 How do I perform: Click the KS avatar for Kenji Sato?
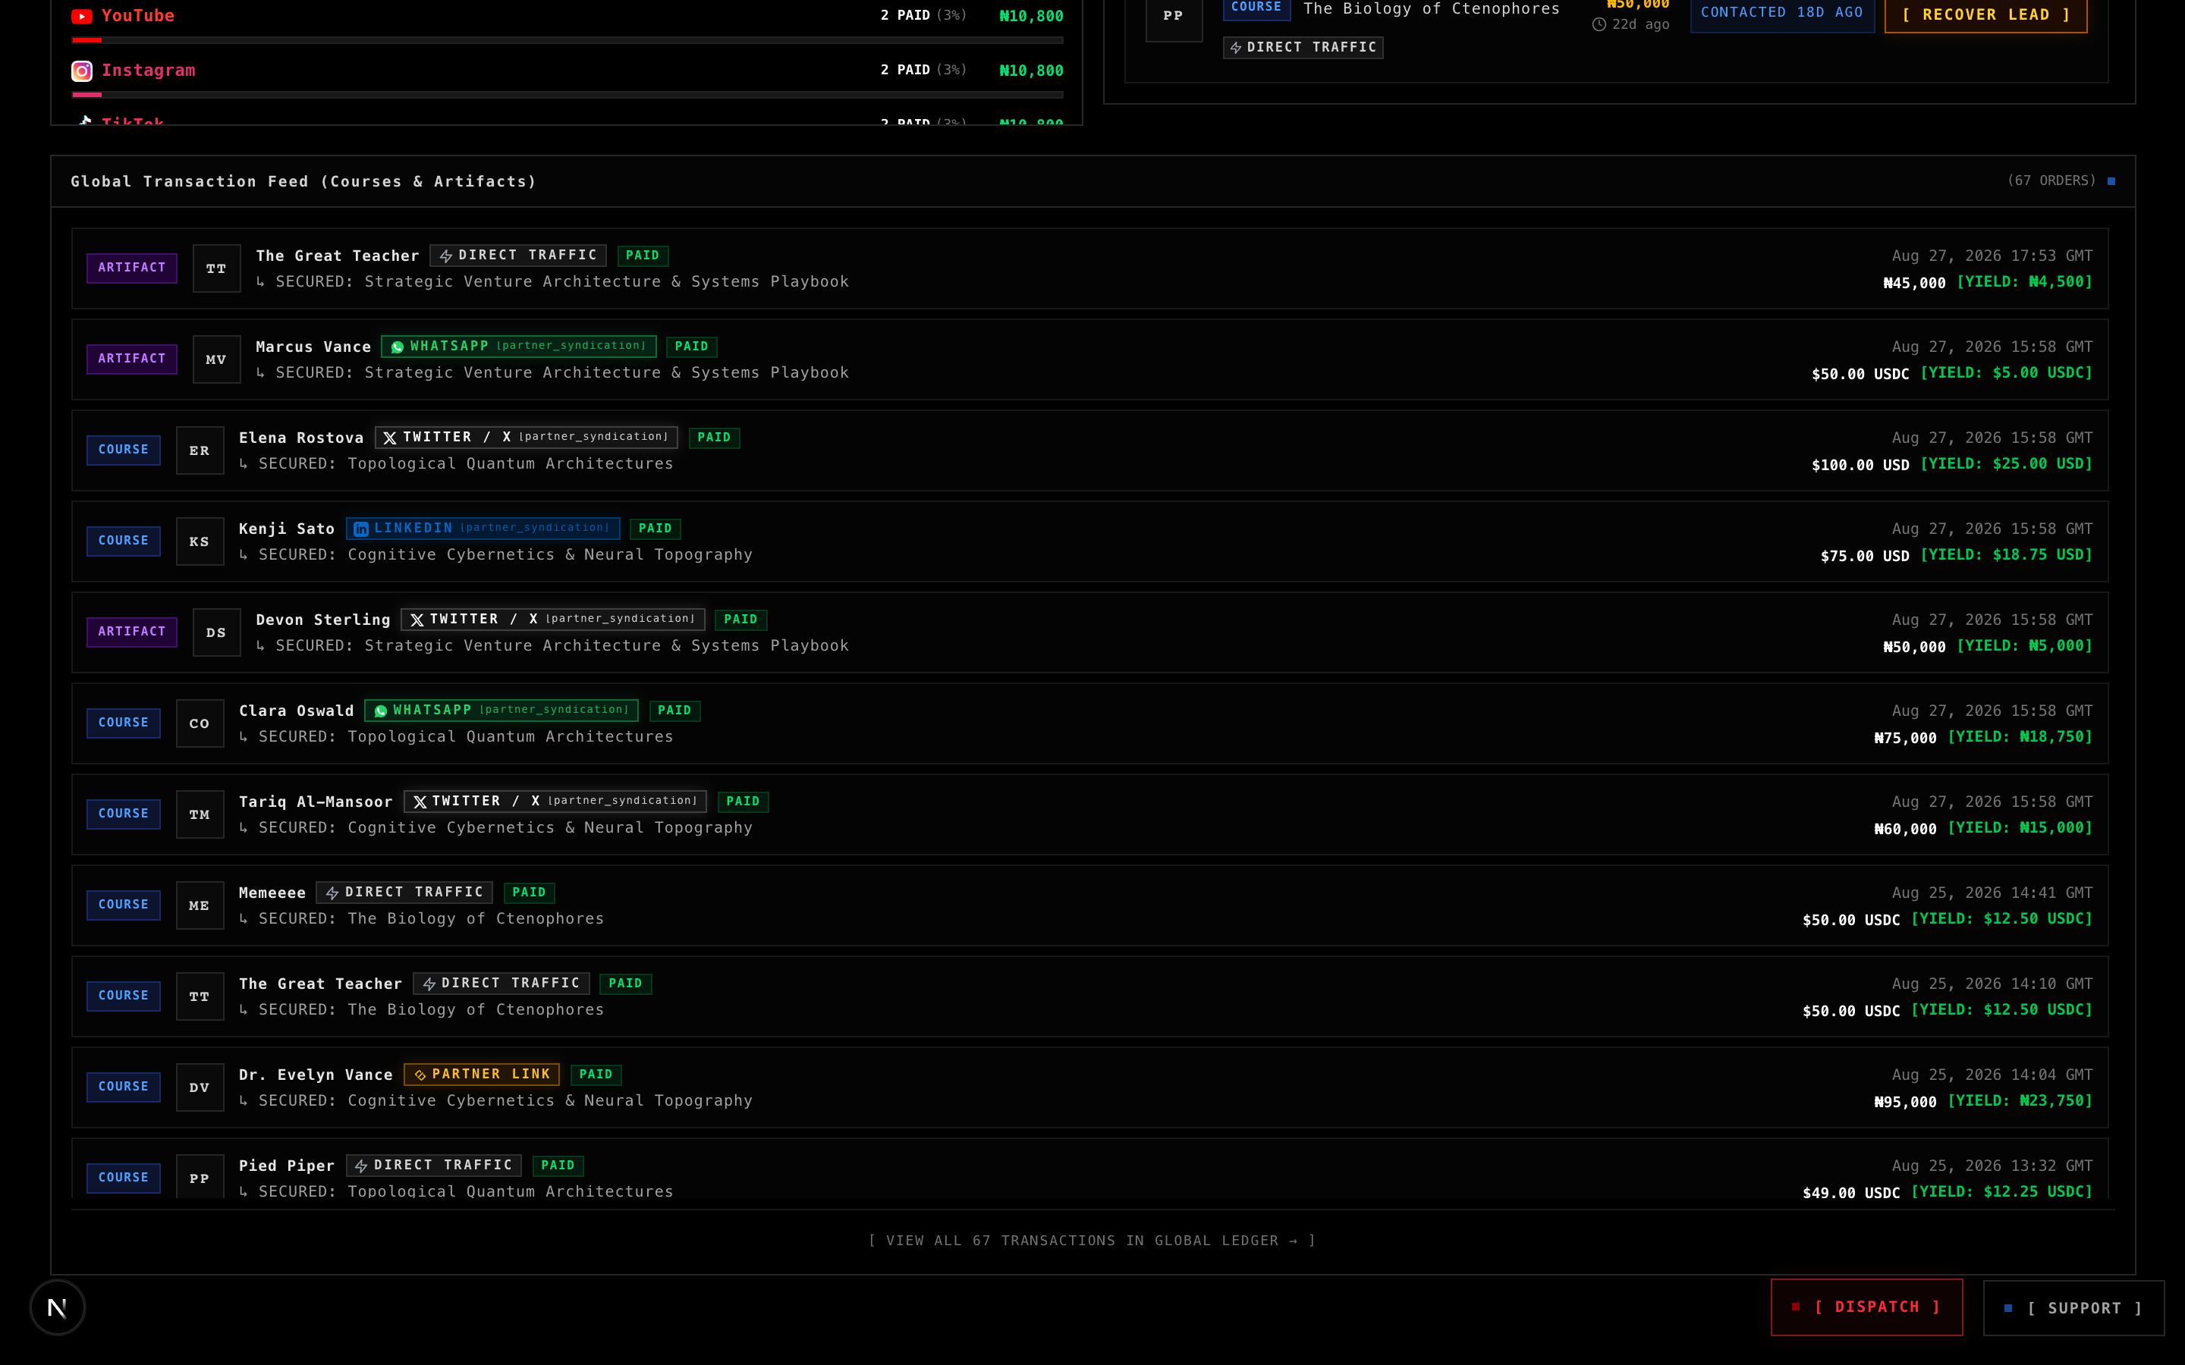point(200,541)
